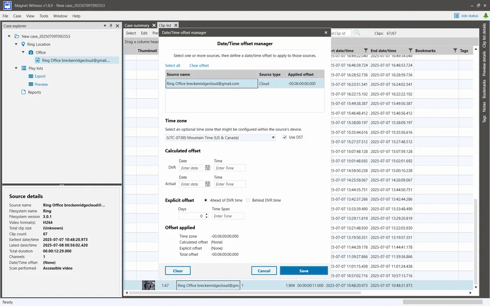
Task: Open the Job status link
Action: click(x=470, y=16)
